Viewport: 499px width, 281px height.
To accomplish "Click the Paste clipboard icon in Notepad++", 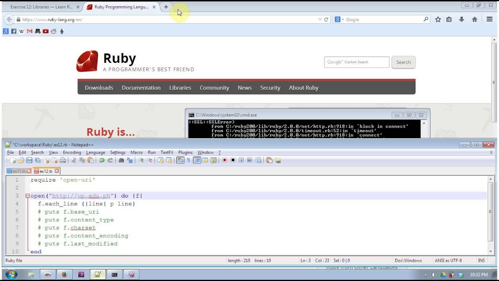I will pos(90,160).
